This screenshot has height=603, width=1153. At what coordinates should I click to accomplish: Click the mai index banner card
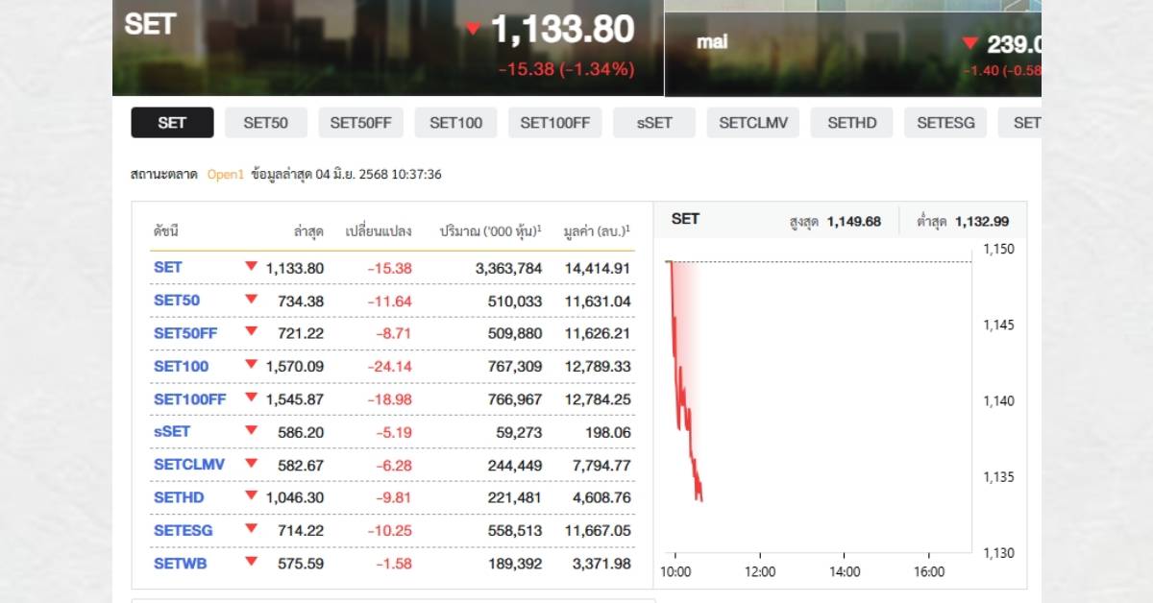(852, 48)
